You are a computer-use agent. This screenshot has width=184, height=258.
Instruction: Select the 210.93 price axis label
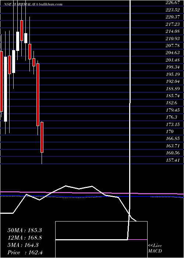pos(173,38)
